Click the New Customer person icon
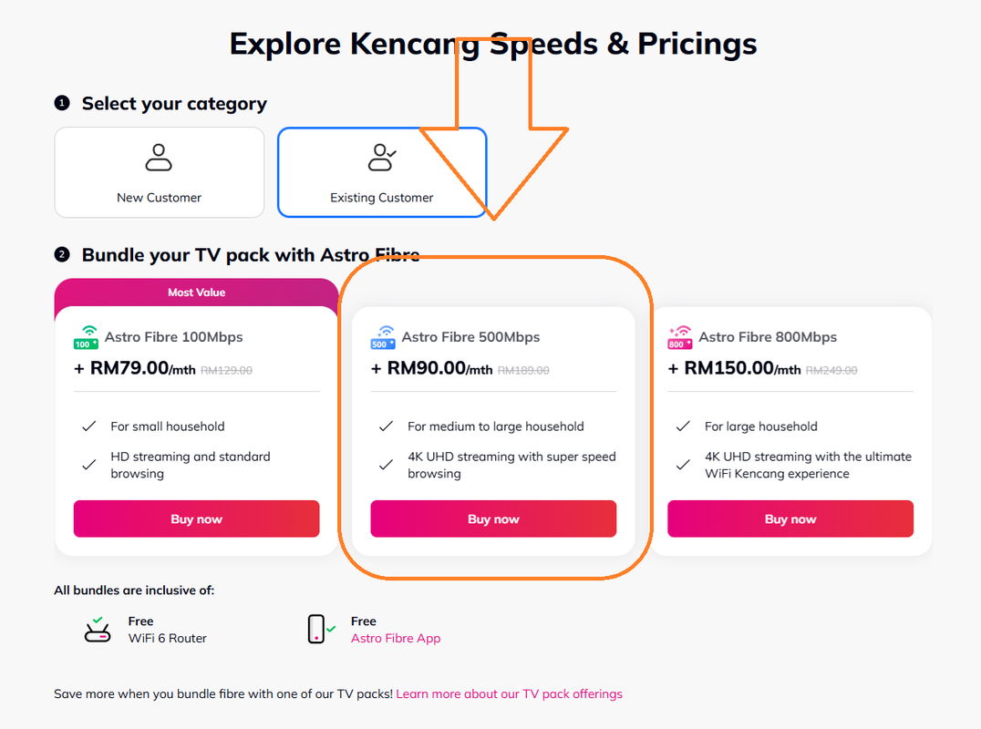The image size is (981, 729). pos(159,158)
